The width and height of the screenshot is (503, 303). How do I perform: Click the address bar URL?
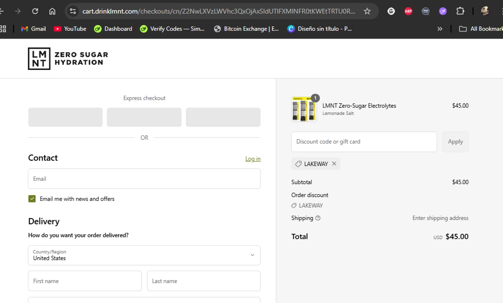pos(219,11)
